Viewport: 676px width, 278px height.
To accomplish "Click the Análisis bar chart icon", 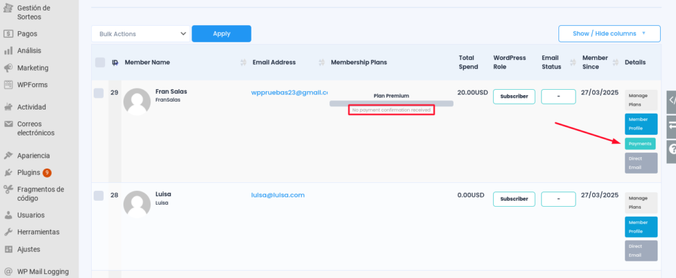I will coord(8,51).
